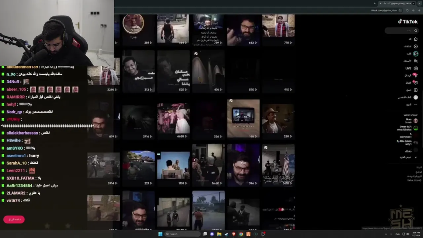Open the video thumbnail with 749 views
423x238 pixels.
pos(208,30)
